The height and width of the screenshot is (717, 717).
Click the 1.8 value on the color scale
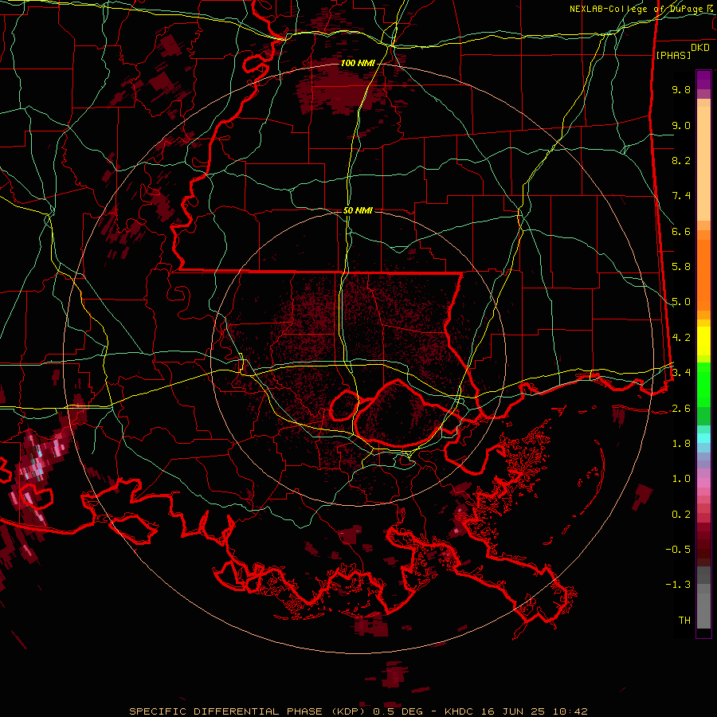tap(681, 444)
